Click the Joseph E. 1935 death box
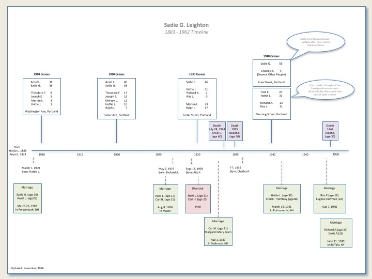The image size is (372, 279). [x=235, y=132]
